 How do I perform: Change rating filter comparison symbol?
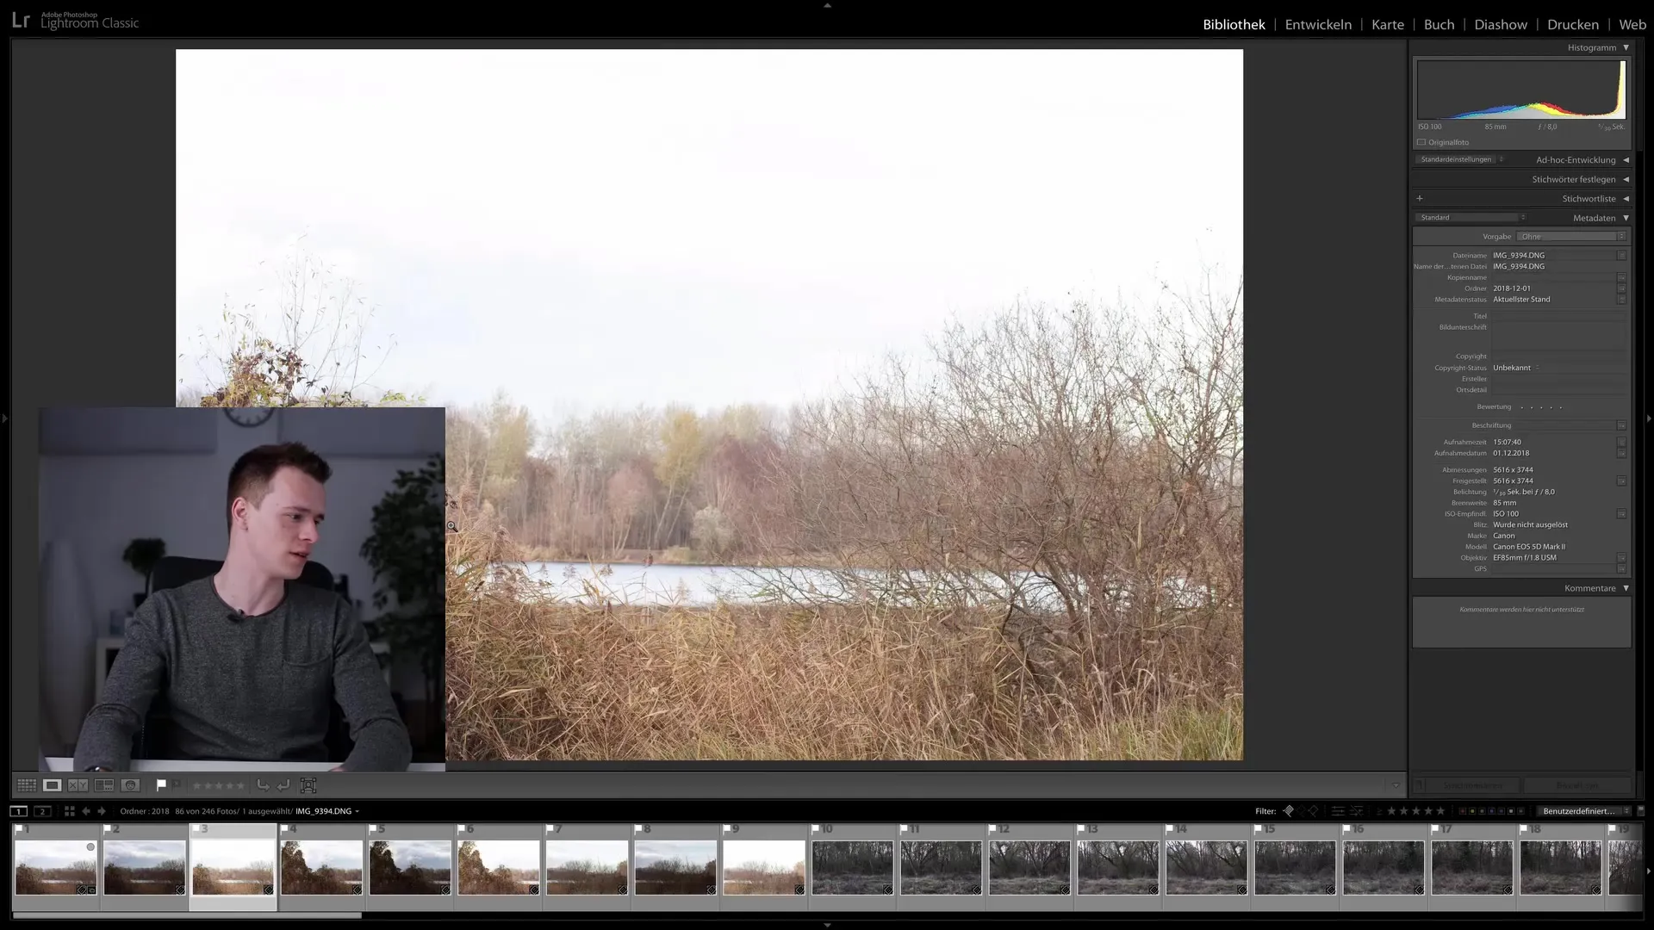pos(1379,811)
